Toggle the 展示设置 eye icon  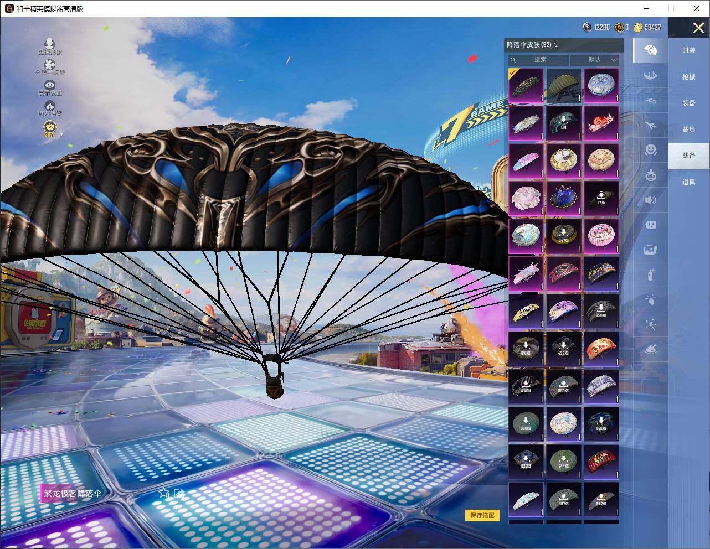point(50,85)
